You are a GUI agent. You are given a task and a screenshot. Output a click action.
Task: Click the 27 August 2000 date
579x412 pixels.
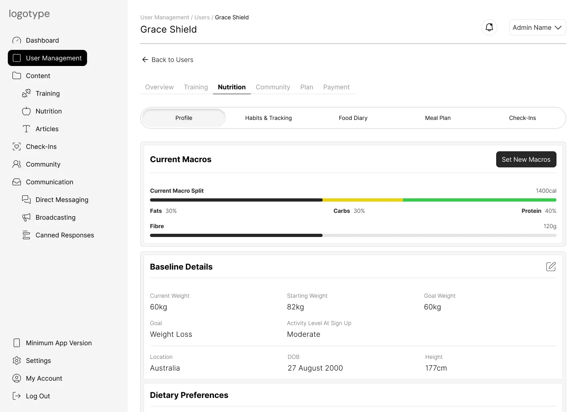click(315, 368)
